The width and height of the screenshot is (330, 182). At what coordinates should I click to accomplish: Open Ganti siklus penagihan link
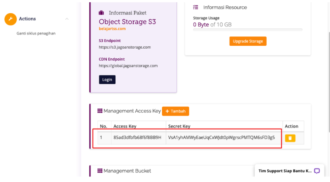pyautogui.click(x=36, y=33)
